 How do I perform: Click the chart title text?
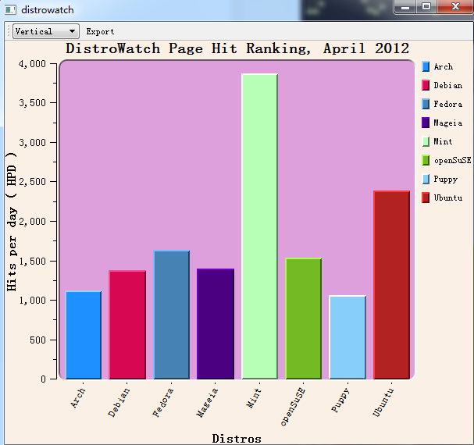tap(237, 48)
